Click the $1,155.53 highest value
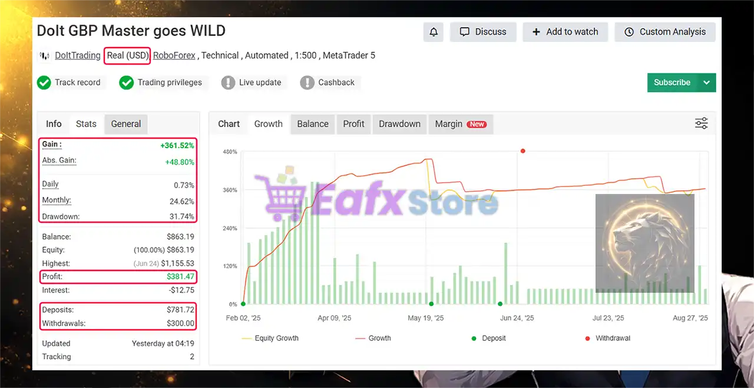The width and height of the screenshot is (754, 388). 177,264
